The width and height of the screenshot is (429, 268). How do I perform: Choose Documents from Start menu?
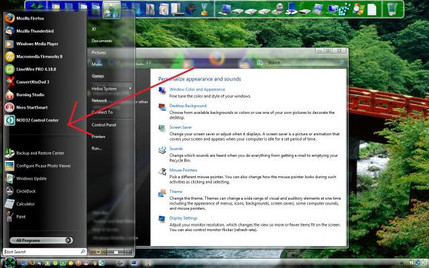[102, 41]
